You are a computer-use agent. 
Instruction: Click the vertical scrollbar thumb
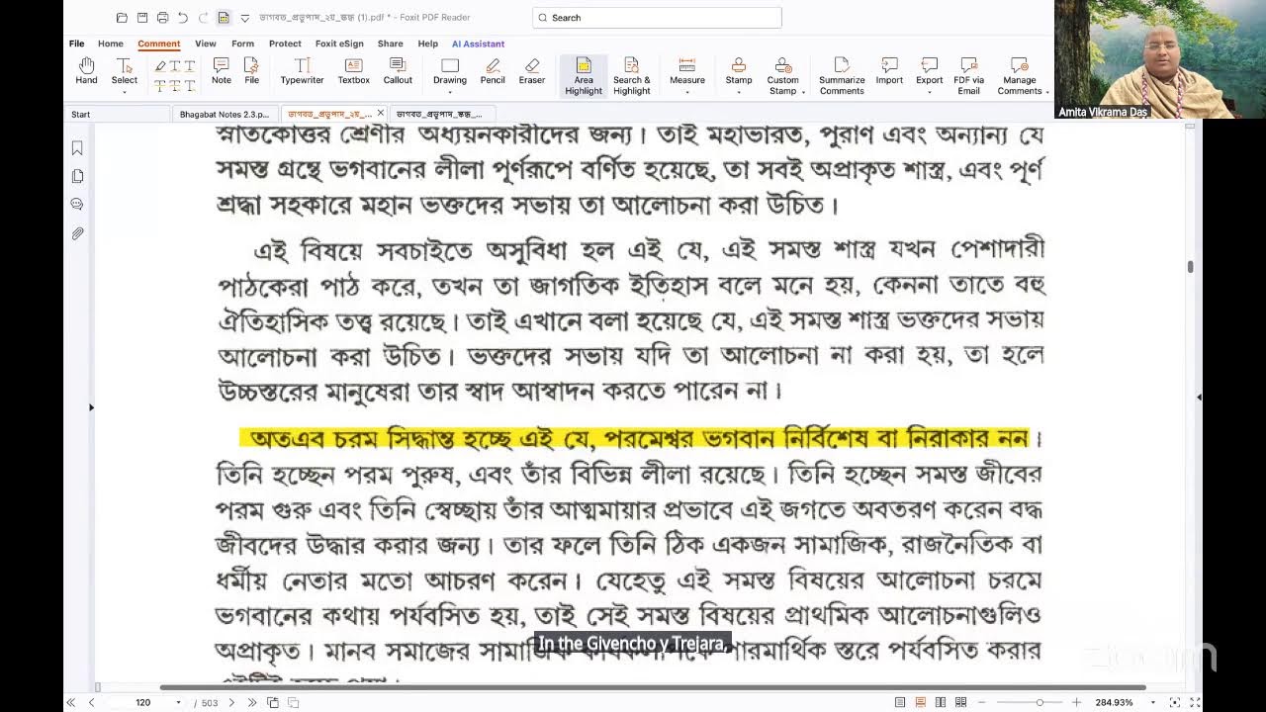(x=1191, y=267)
